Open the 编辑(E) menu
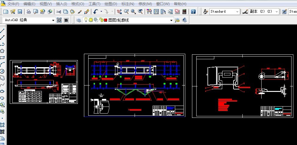The height and width of the screenshot is (145, 297). (29, 4)
